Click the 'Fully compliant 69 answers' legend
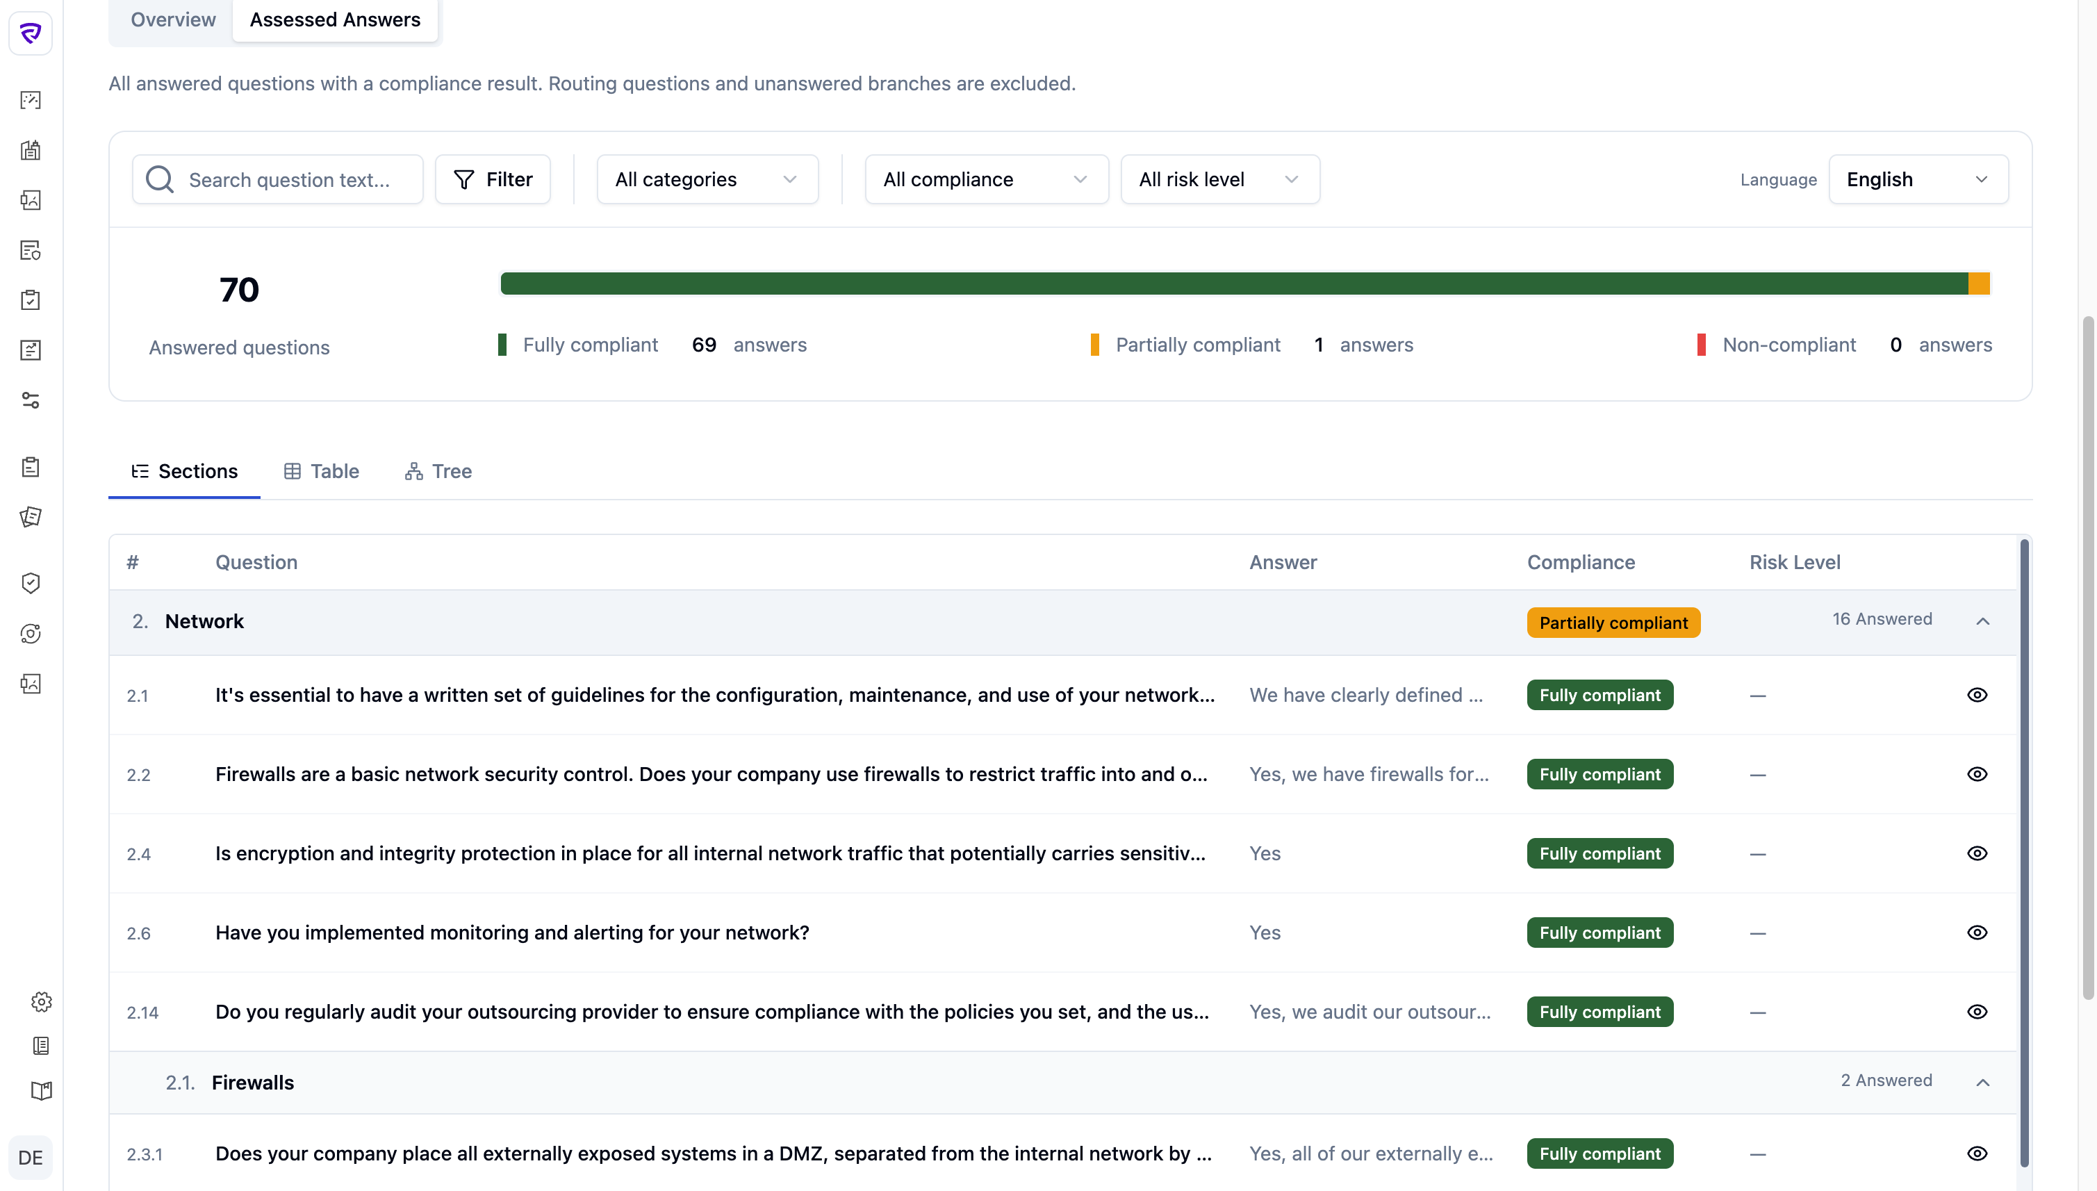 652,345
